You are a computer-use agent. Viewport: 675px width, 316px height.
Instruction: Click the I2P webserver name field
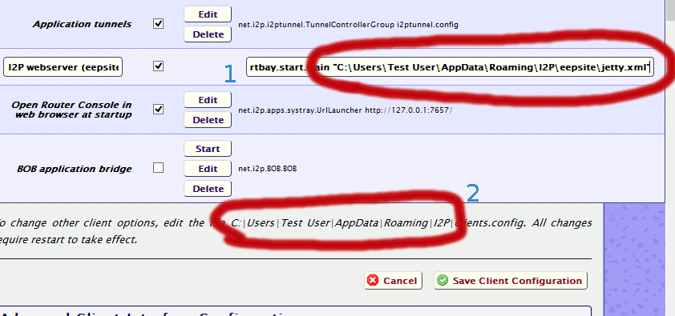pyautogui.click(x=63, y=66)
